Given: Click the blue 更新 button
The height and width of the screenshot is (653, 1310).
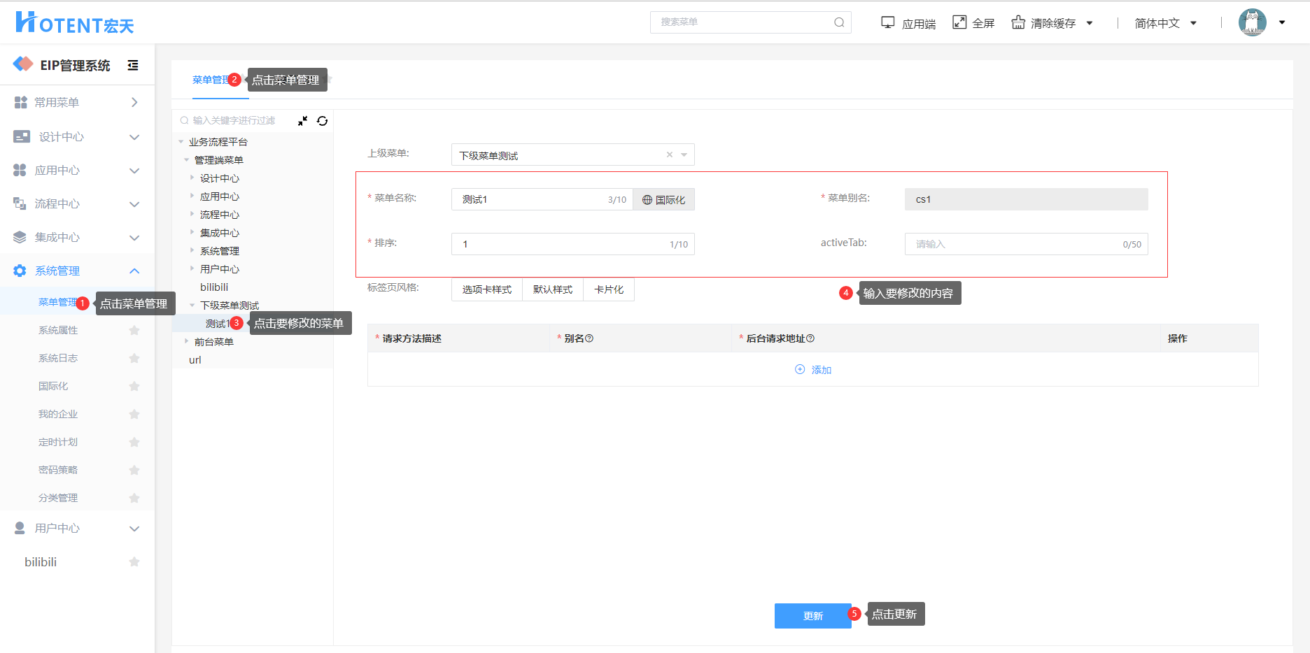Looking at the screenshot, I should pyautogui.click(x=812, y=616).
